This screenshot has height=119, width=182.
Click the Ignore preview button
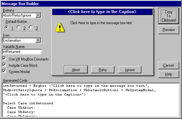pos(130,70)
